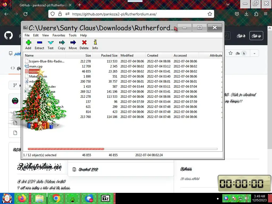Open Action Center flag tray icon
Viewport: 272px width, 204px height.
[x=234, y=198]
